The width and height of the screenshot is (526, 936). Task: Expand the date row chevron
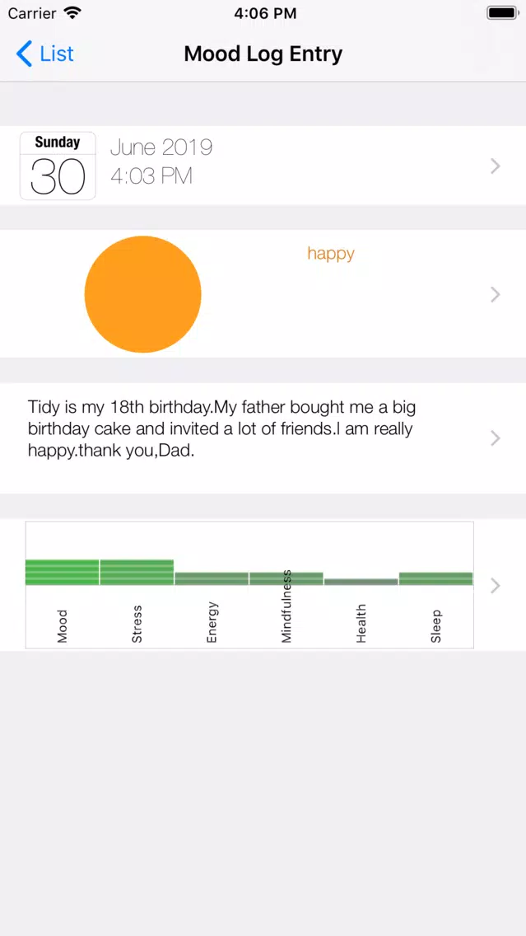coord(495,166)
